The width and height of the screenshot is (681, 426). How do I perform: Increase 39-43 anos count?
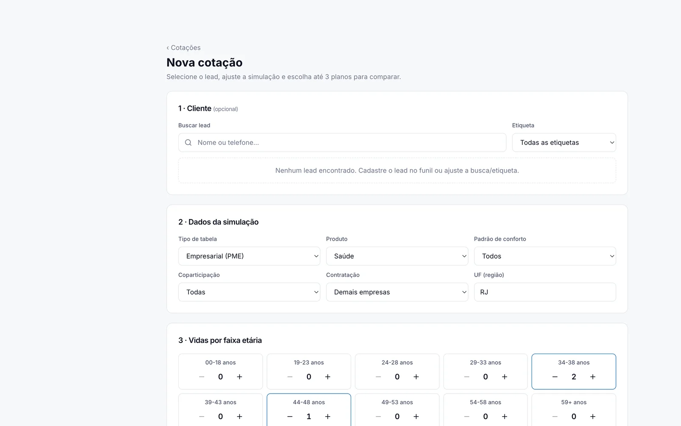tap(240, 416)
